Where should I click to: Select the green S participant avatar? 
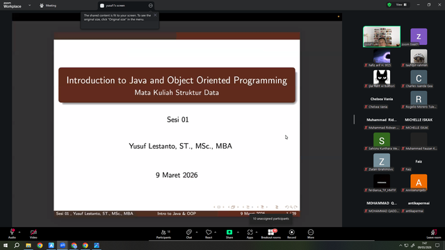tap(382, 140)
